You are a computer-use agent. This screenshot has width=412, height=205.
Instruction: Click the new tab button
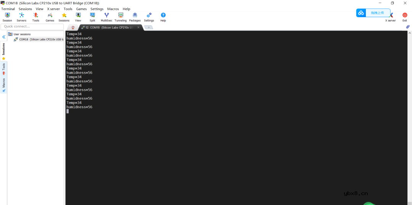click(148, 27)
